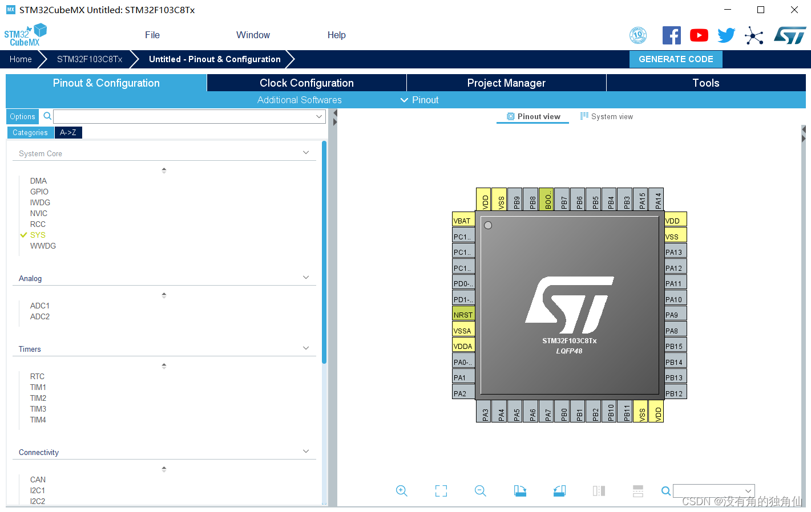
Task: Click the peripheral search magnifier icon
Action: coord(47,116)
